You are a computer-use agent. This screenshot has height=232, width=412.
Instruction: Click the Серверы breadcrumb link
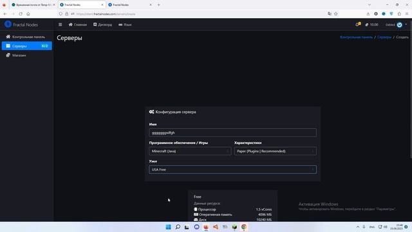[384, 37]
